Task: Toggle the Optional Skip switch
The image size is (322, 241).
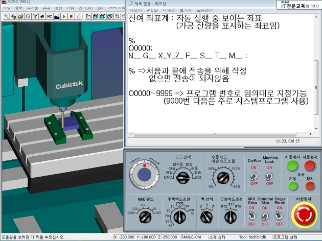Action: 265,216
